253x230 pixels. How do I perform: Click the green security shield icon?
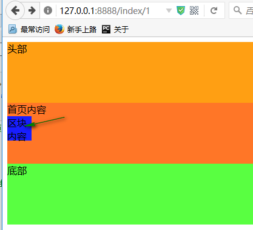tap(181, 10)
